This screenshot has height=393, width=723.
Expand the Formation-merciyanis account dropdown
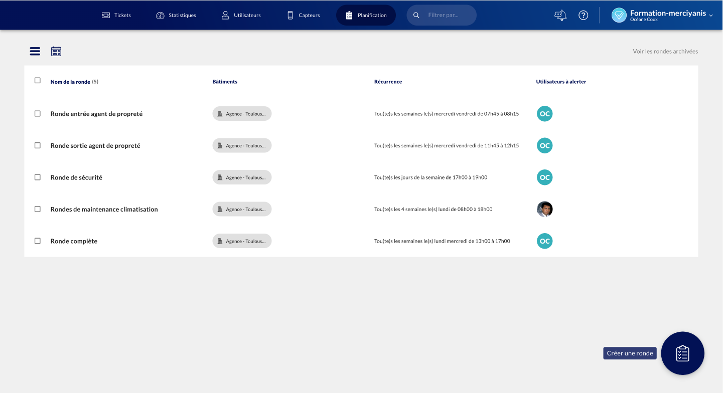[710, 15]
